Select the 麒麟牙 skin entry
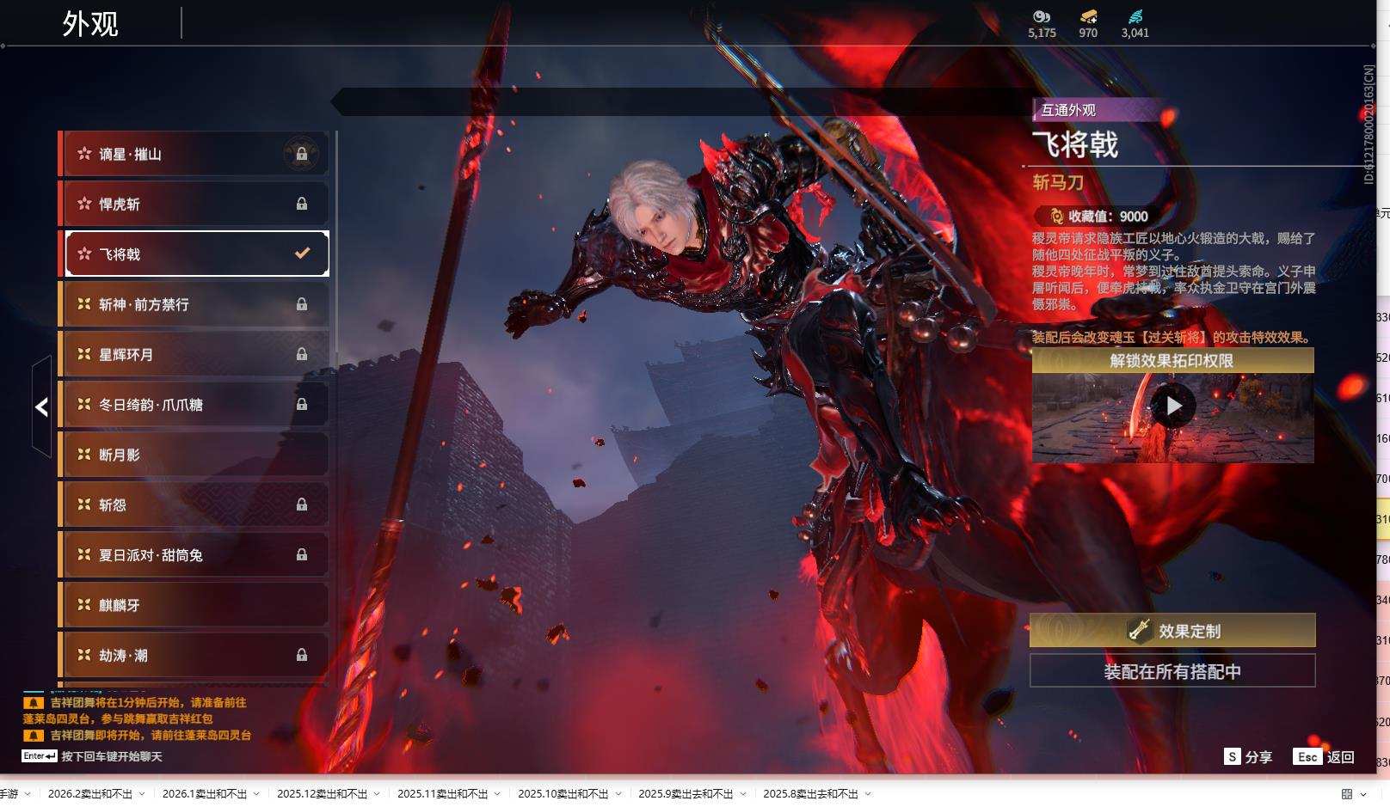This screenshot has width=1390, height=807. pyautogui.click(x=194, y=605)
